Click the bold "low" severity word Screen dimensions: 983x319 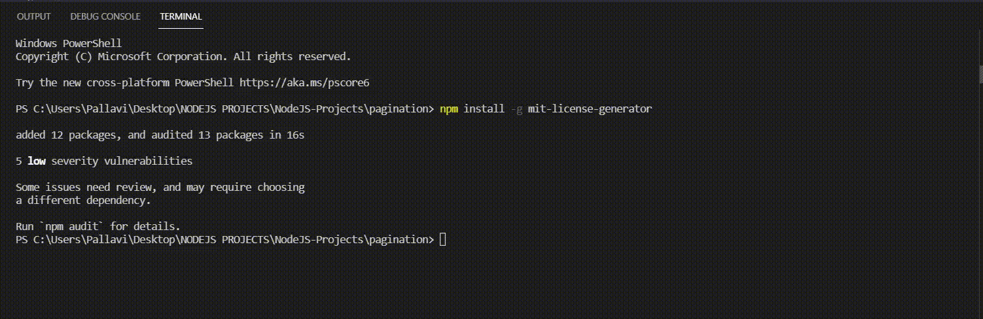pyautogui.click(x=36, y=161)
